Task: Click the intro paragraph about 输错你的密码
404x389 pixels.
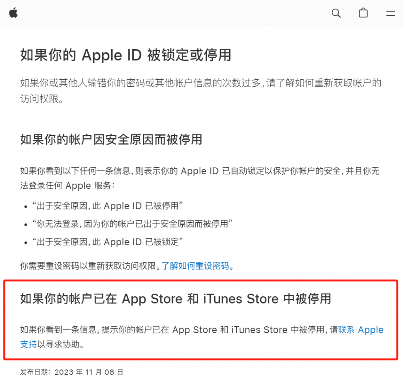Action: (x=201, y=91)
